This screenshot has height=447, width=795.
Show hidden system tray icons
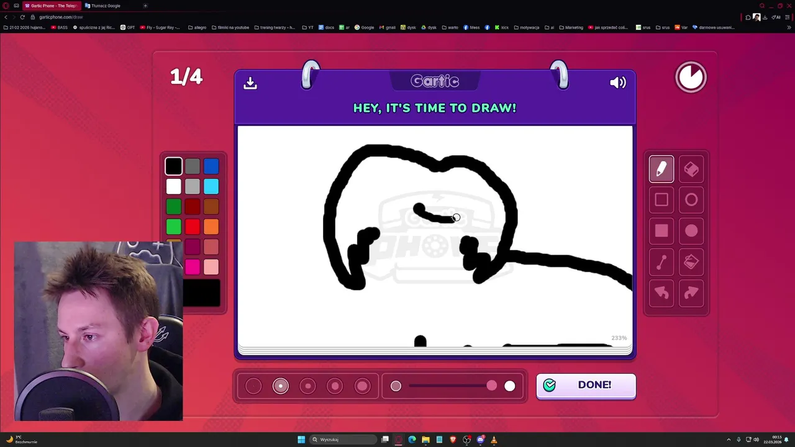(729, 440)
